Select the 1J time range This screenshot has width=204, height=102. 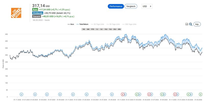coord(97,29)
